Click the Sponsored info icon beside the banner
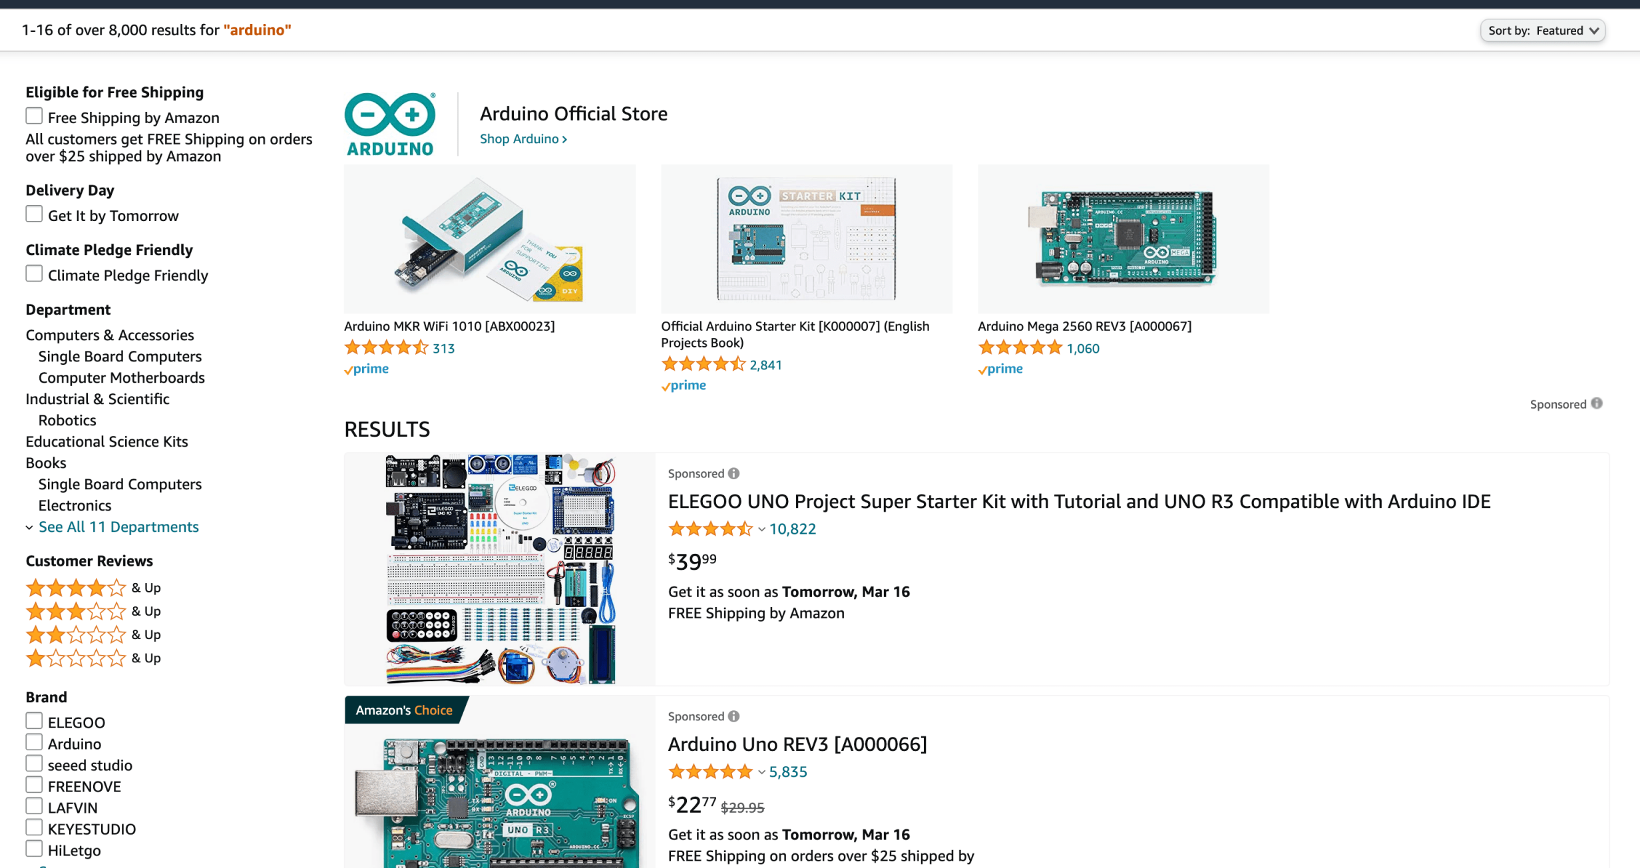Image resolution: width=1640 pixels, height=868 pixels. 1597,403
